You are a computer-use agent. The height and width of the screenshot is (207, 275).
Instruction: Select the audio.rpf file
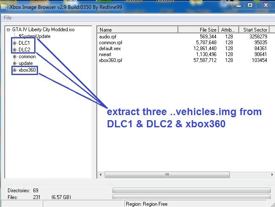pyautogui.click(x=107, y=37)
